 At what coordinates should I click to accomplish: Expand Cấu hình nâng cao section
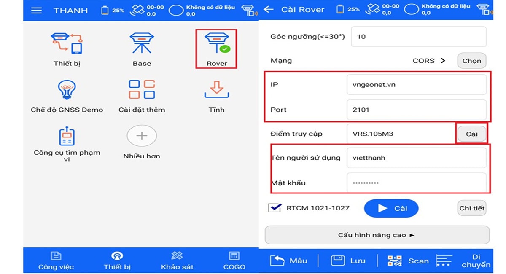[x=377, y=235]
